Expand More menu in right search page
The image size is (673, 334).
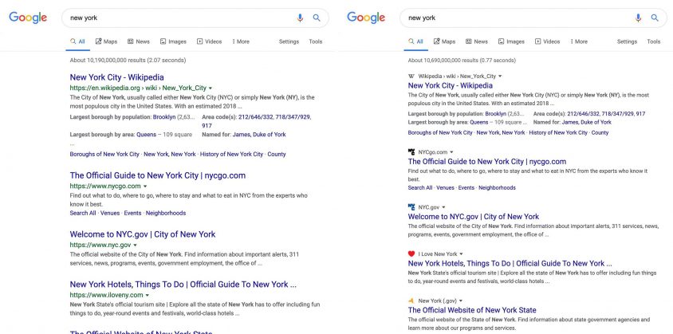579,41
